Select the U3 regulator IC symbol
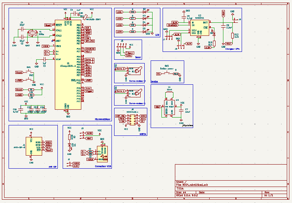 point(169,107)
